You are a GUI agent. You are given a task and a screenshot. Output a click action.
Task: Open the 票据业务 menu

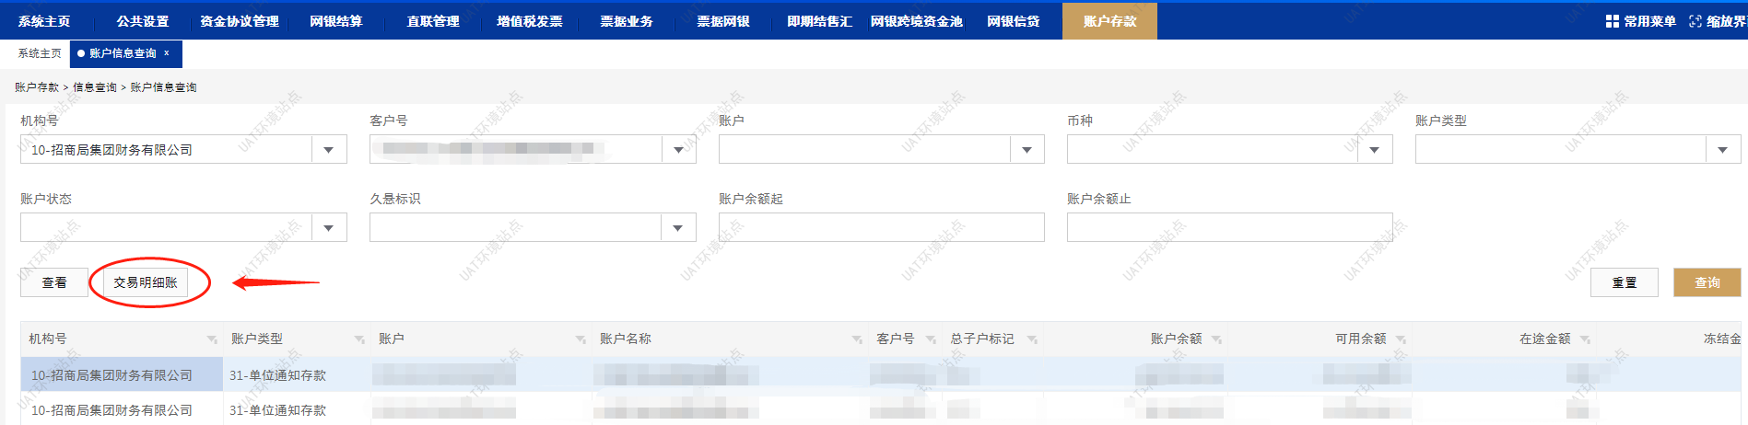coord(627,21)
